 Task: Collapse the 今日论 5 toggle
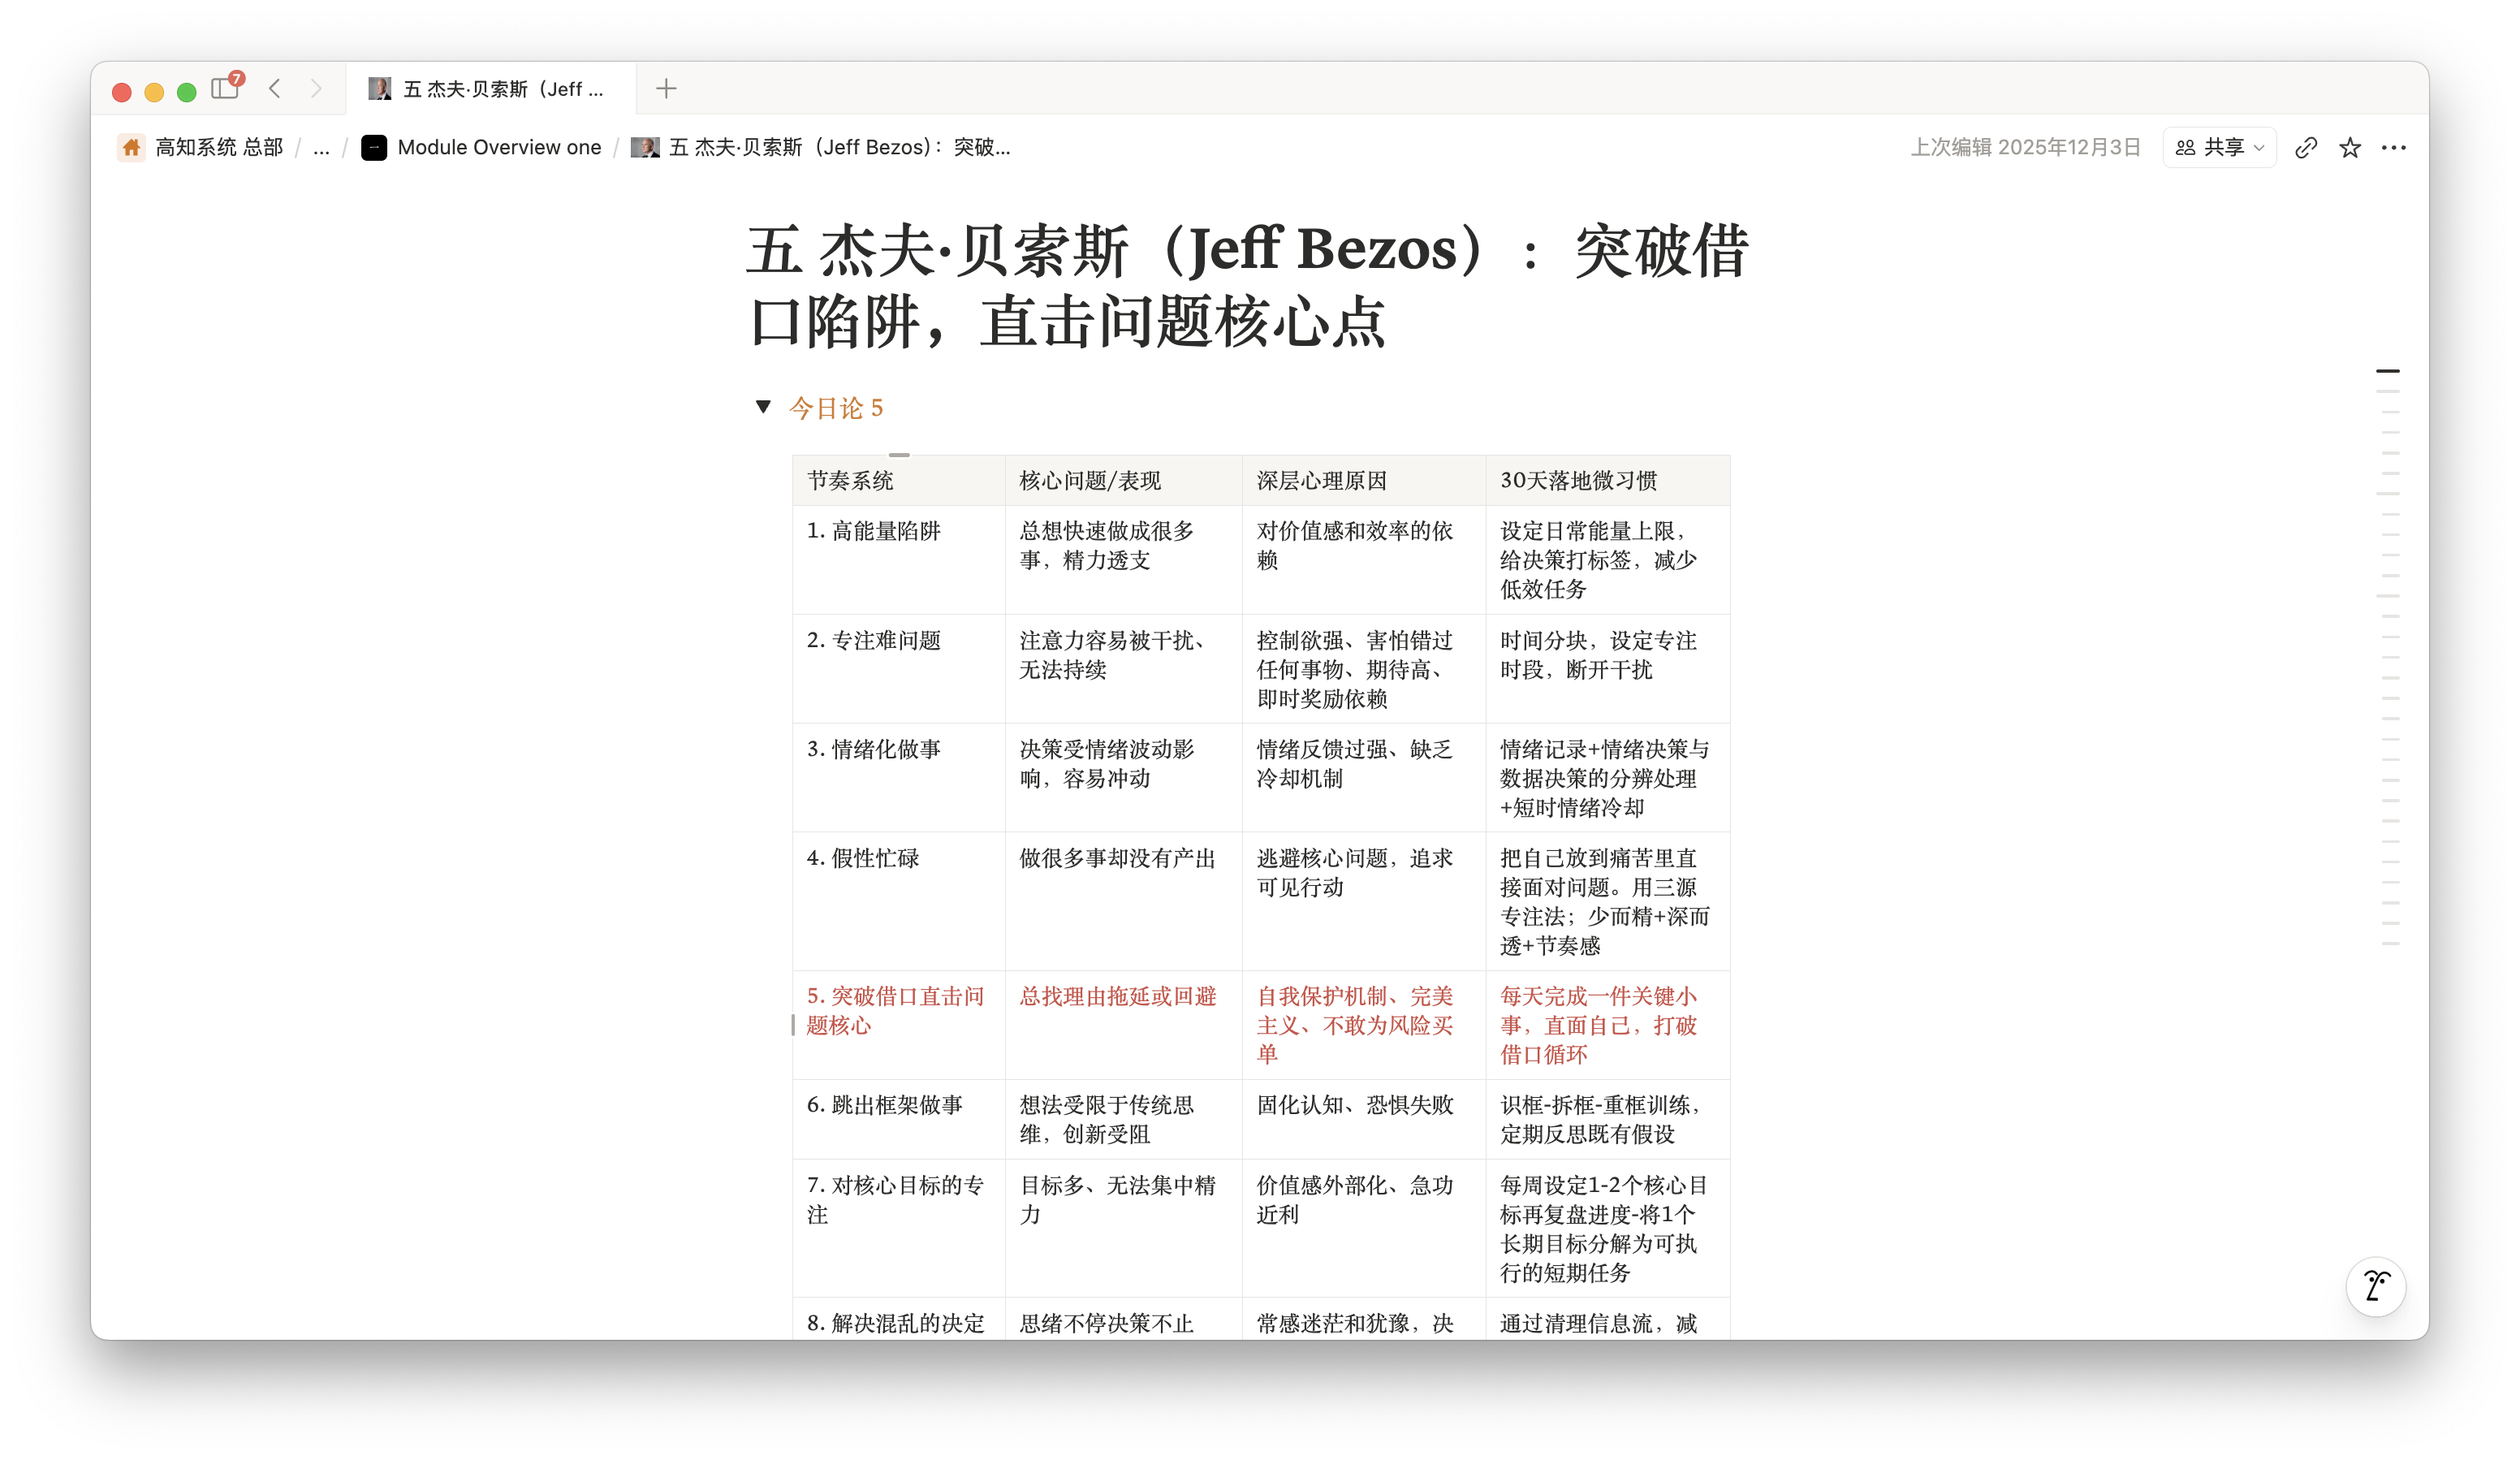[x=764, y=406]
